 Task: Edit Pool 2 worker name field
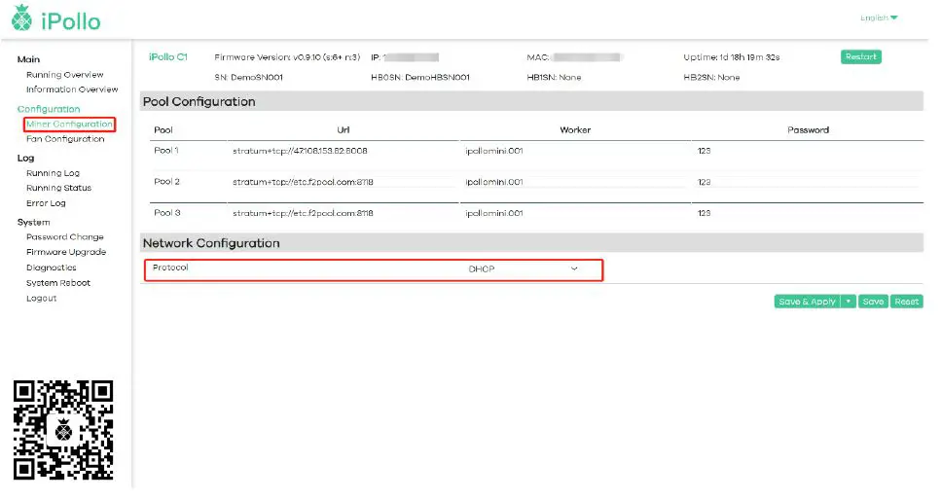[575, 182]
